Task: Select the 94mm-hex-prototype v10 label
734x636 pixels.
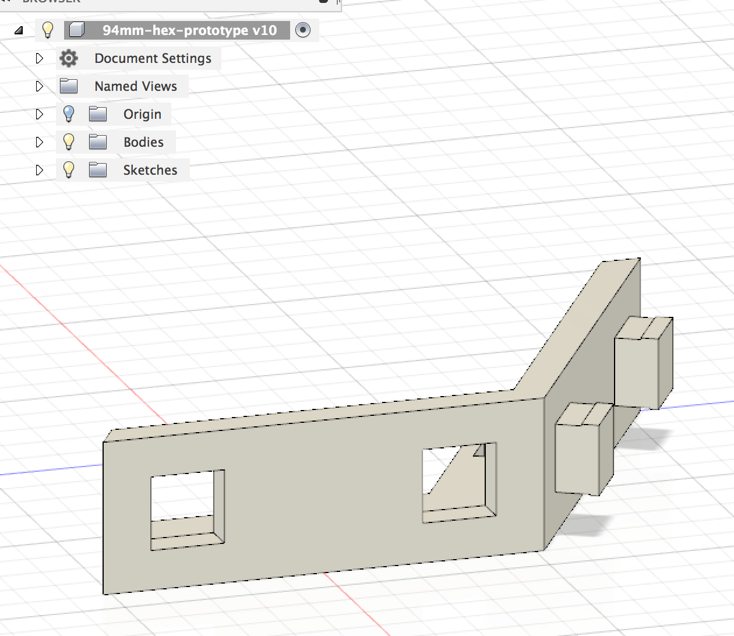Action: (190, 30)
